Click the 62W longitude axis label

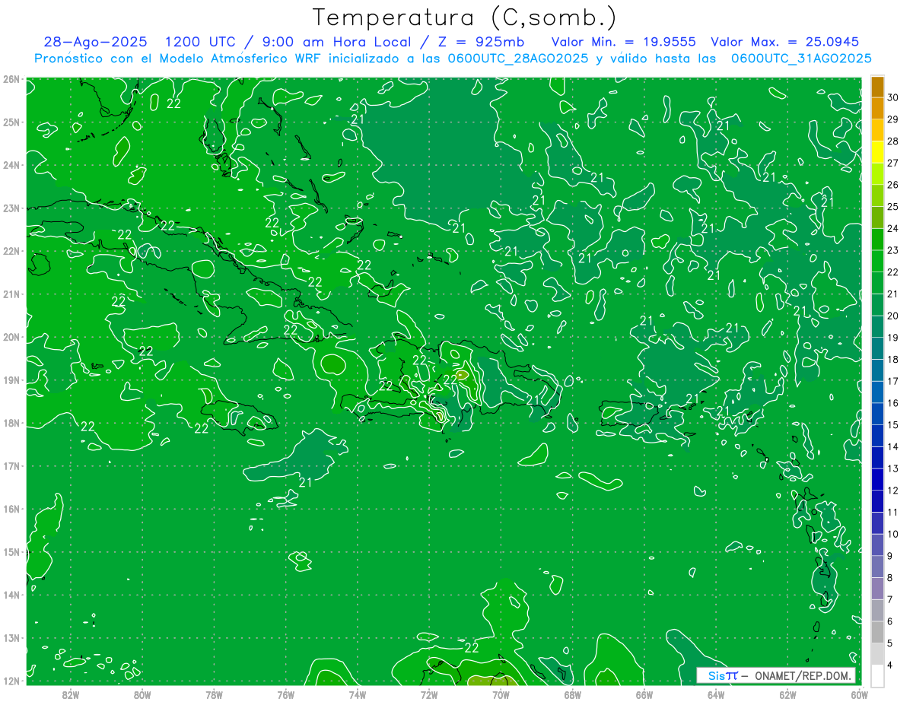[787, 694]
